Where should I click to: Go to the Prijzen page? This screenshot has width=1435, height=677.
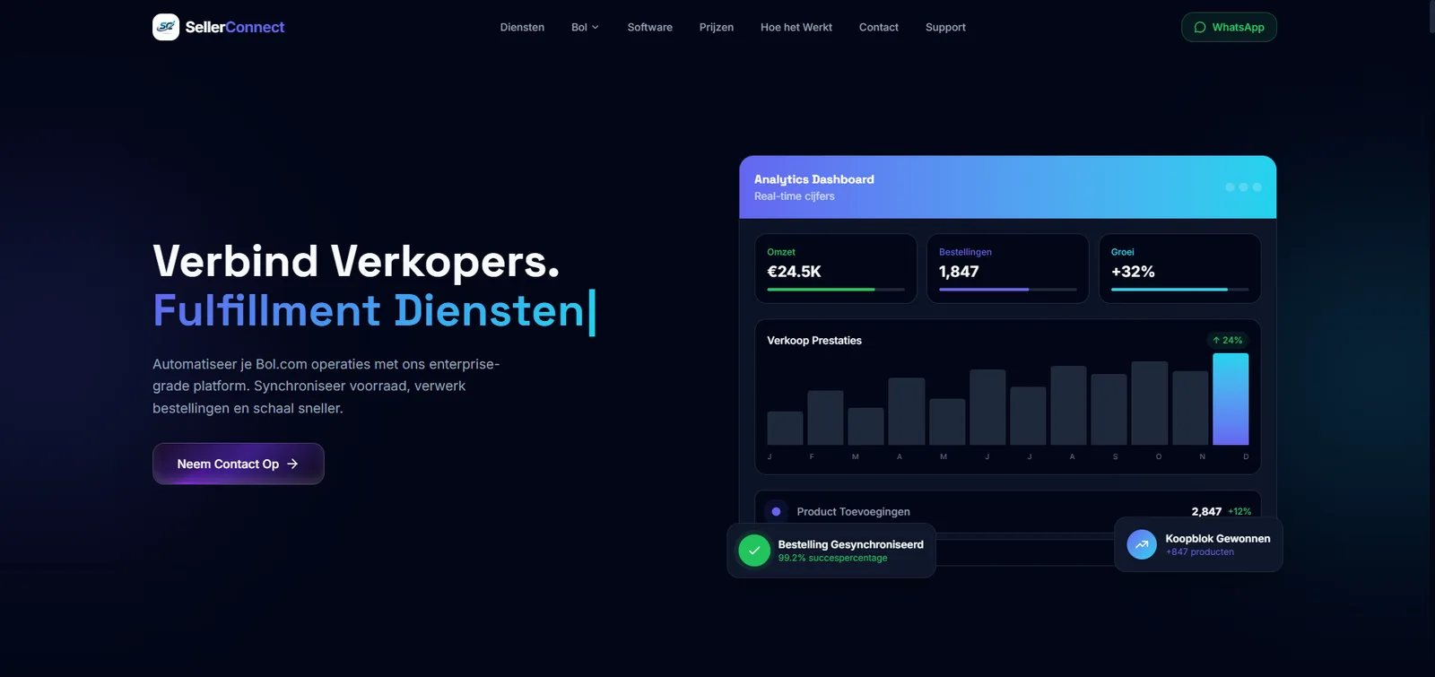(717, 28)
